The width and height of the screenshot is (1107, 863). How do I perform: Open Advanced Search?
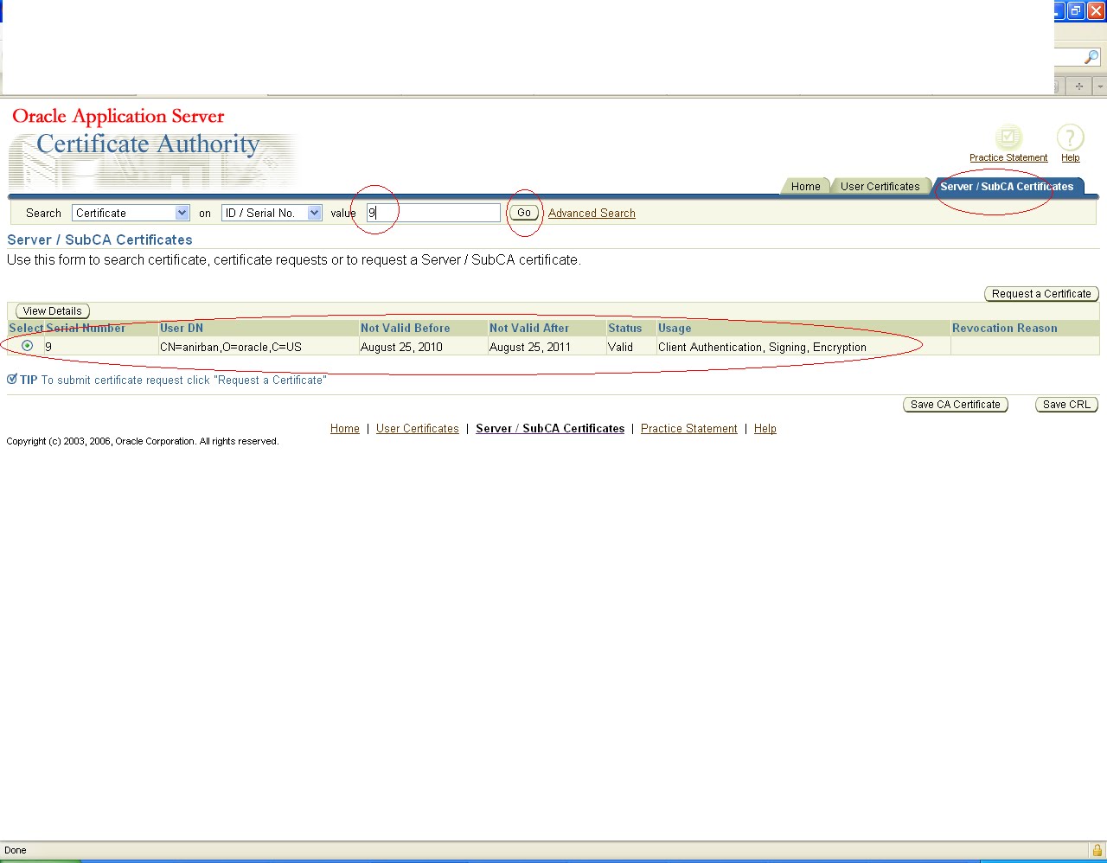point(592,213)
